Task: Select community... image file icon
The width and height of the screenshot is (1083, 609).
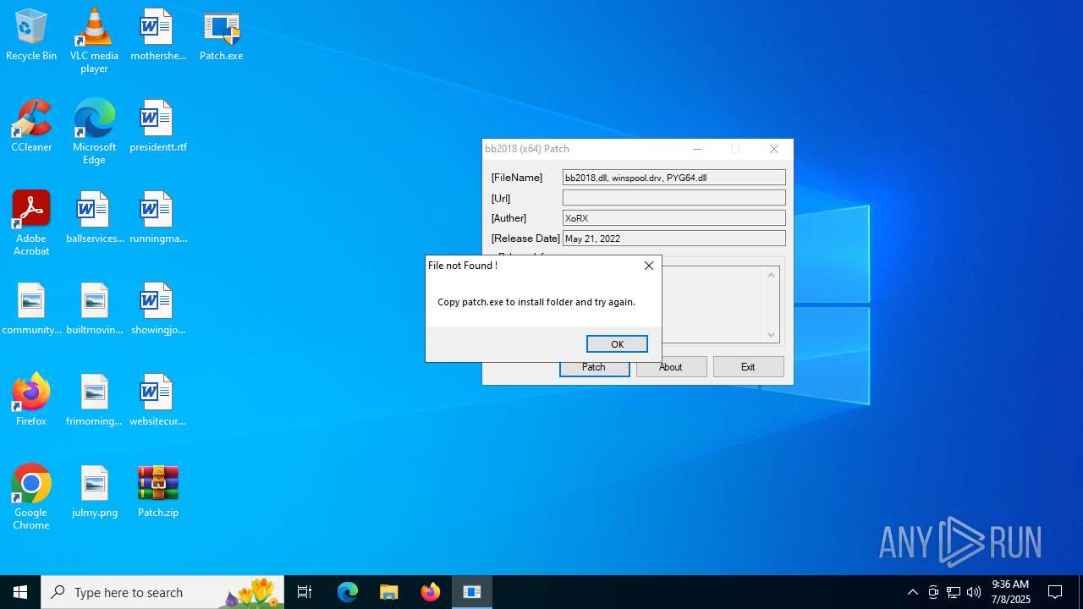Action: point(31,310)
